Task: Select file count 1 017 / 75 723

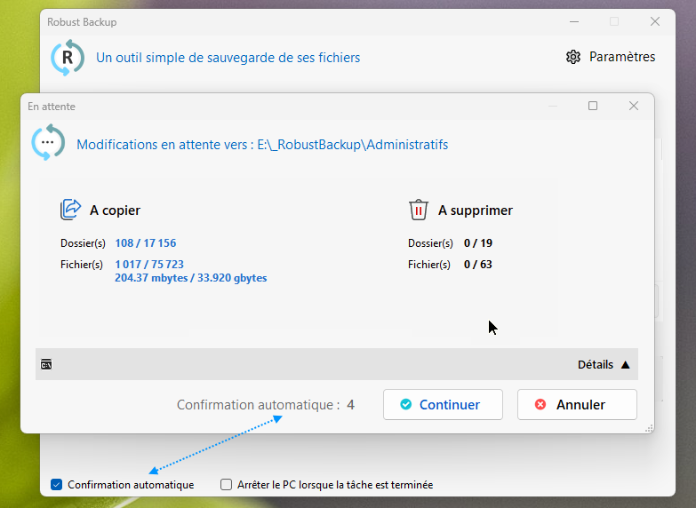Action: [x=149, y=265]
